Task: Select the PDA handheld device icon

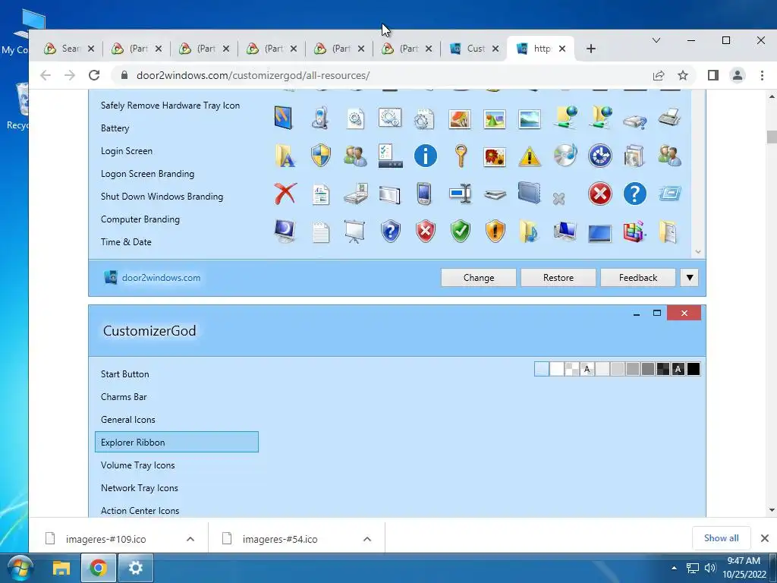Action: coord(424,194)
